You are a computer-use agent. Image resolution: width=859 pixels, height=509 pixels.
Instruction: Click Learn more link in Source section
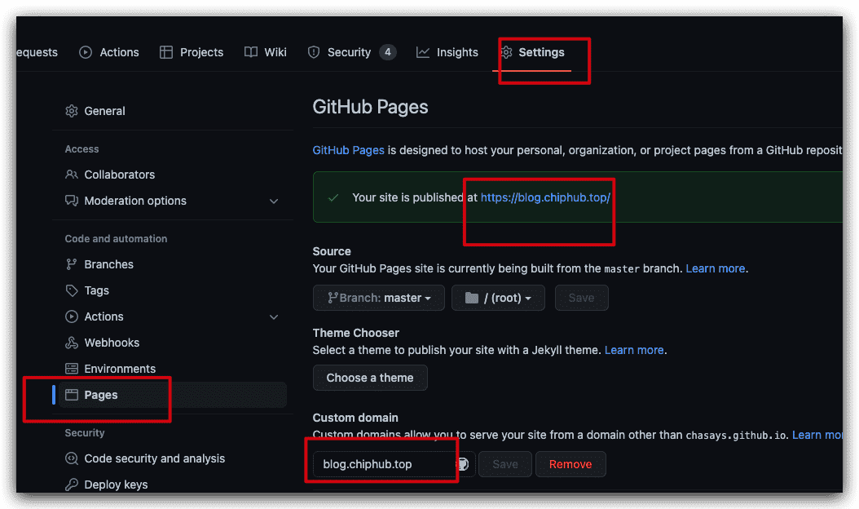(716, 268)
